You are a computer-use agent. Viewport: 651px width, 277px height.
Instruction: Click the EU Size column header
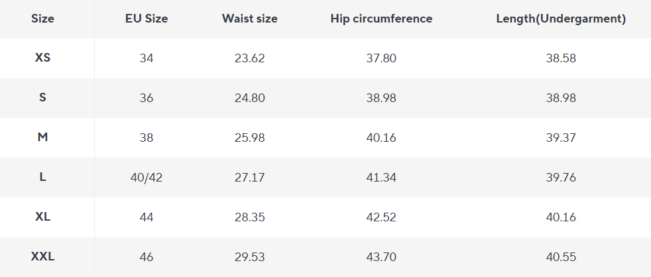(x=147, y=19)
